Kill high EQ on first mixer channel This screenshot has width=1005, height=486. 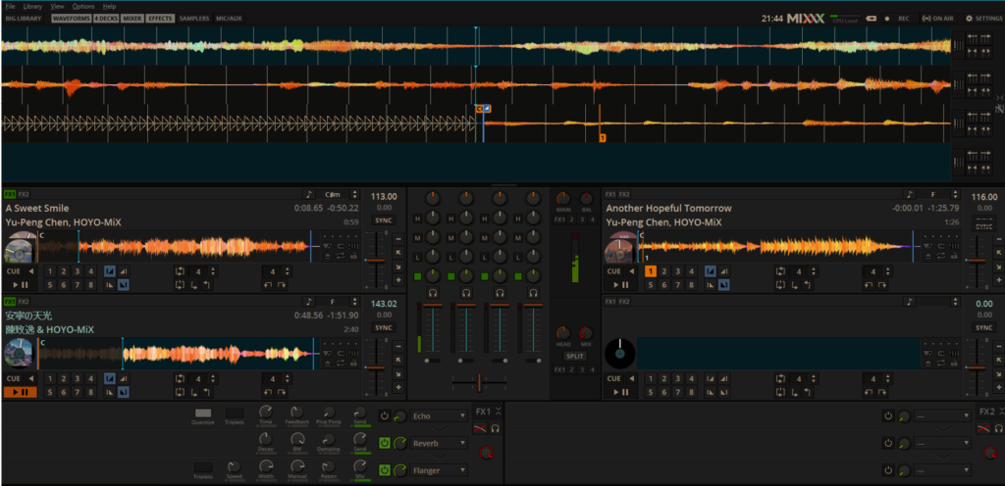417,219
